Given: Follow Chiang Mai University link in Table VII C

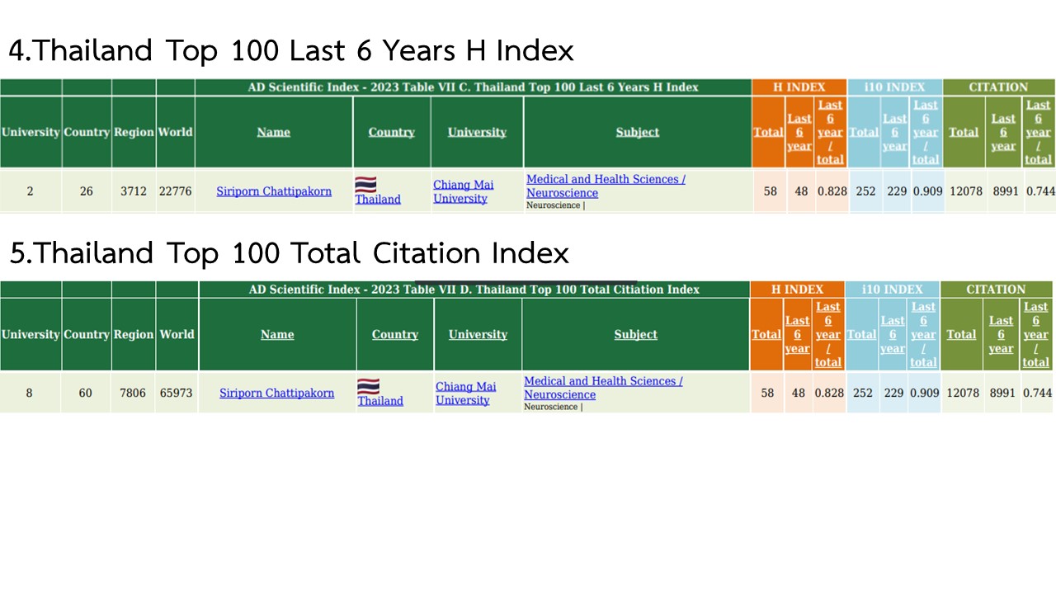Looking at the screenshot, I should [463, 191].
